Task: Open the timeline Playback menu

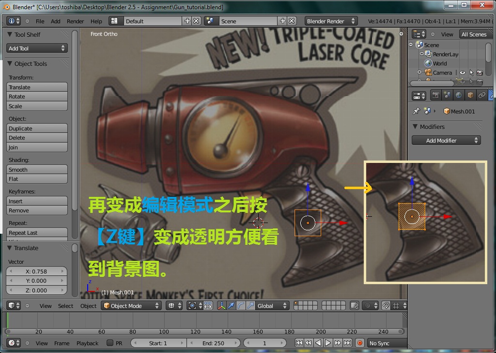Action: [x=87, y=343]
